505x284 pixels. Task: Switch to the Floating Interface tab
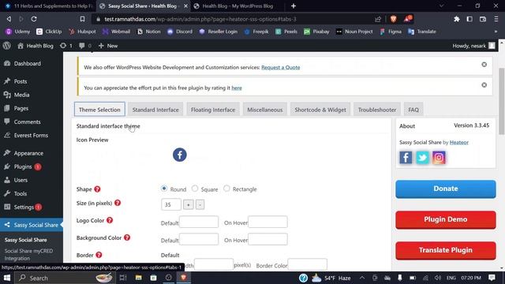[x=213, y=110]
